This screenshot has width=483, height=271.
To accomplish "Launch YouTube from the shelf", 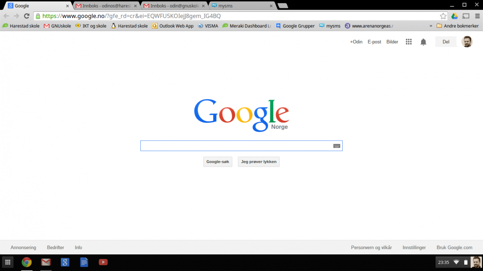I will (x=103, y=262).
